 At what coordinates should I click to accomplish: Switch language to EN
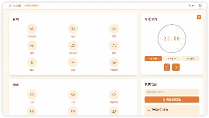tap(192, 6)
